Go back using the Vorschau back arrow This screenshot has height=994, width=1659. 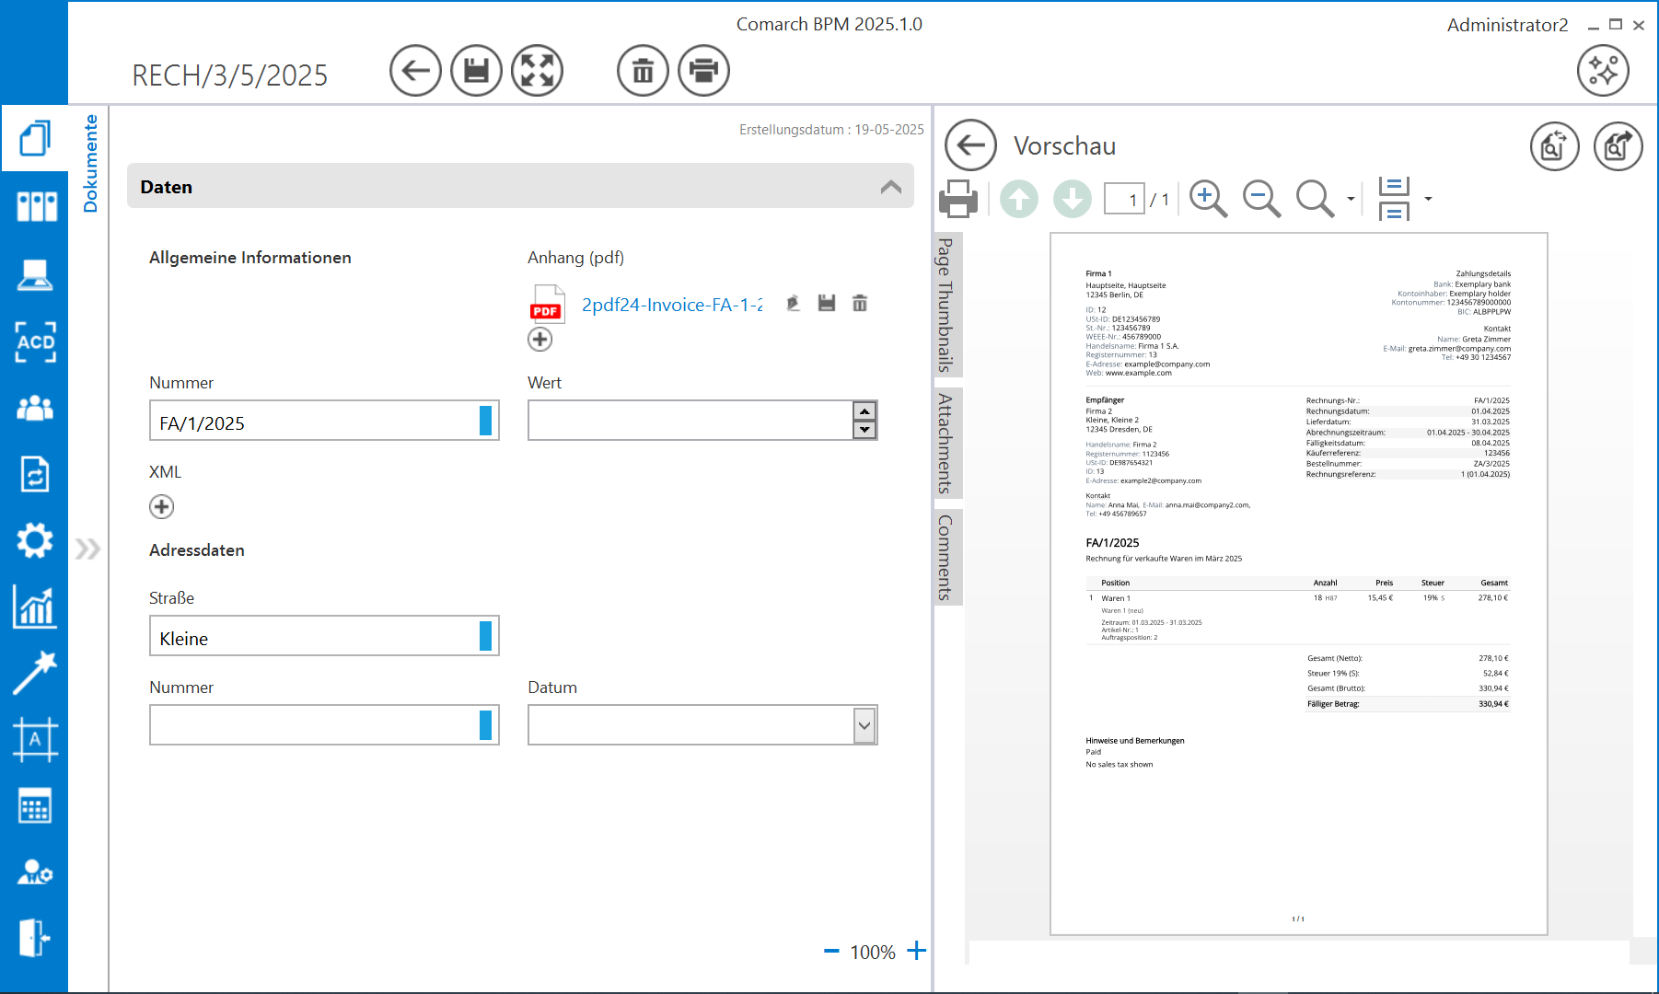click(x=970, y=145)
